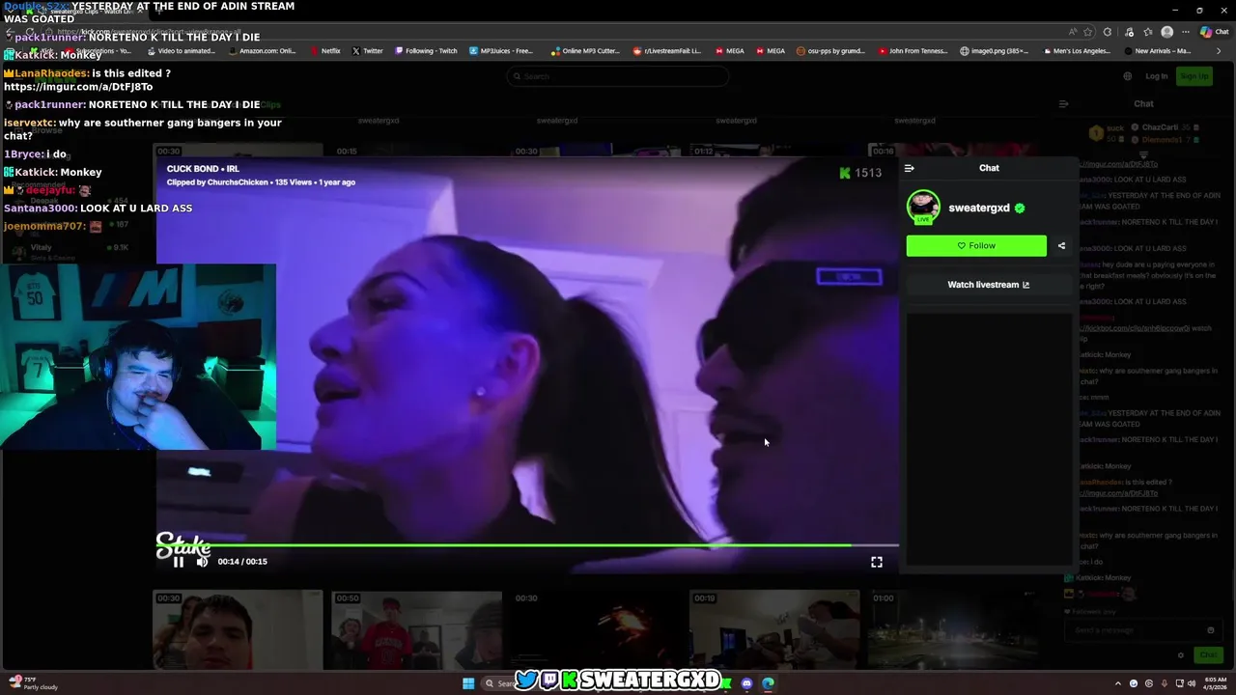Seek within the green clip progress bar
1236x695 pixels.
pyautogui.click(x=527, y=545)
